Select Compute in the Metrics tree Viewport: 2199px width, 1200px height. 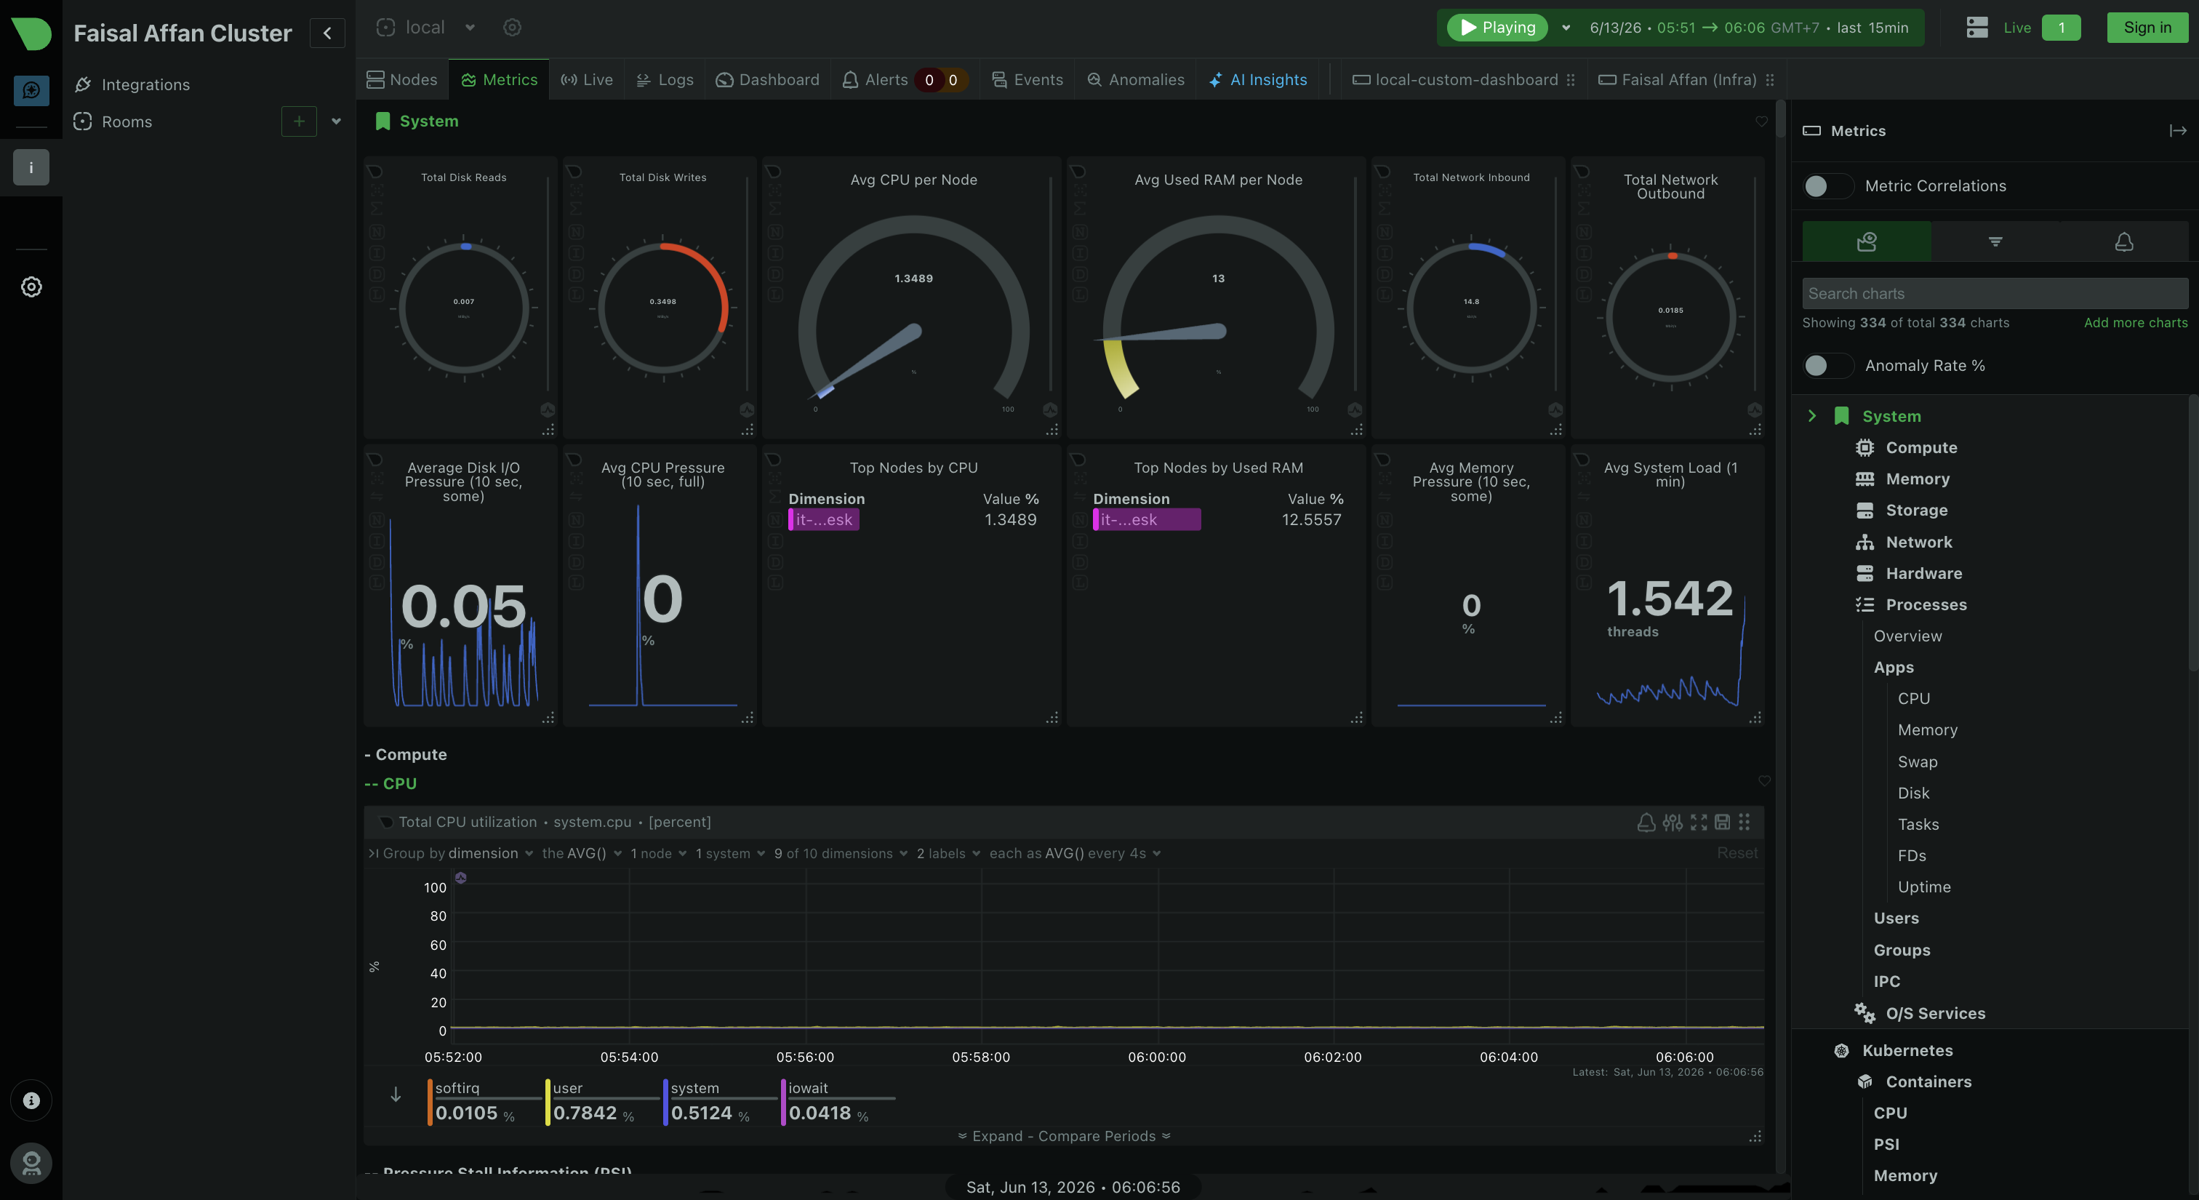coord(1920,447)
